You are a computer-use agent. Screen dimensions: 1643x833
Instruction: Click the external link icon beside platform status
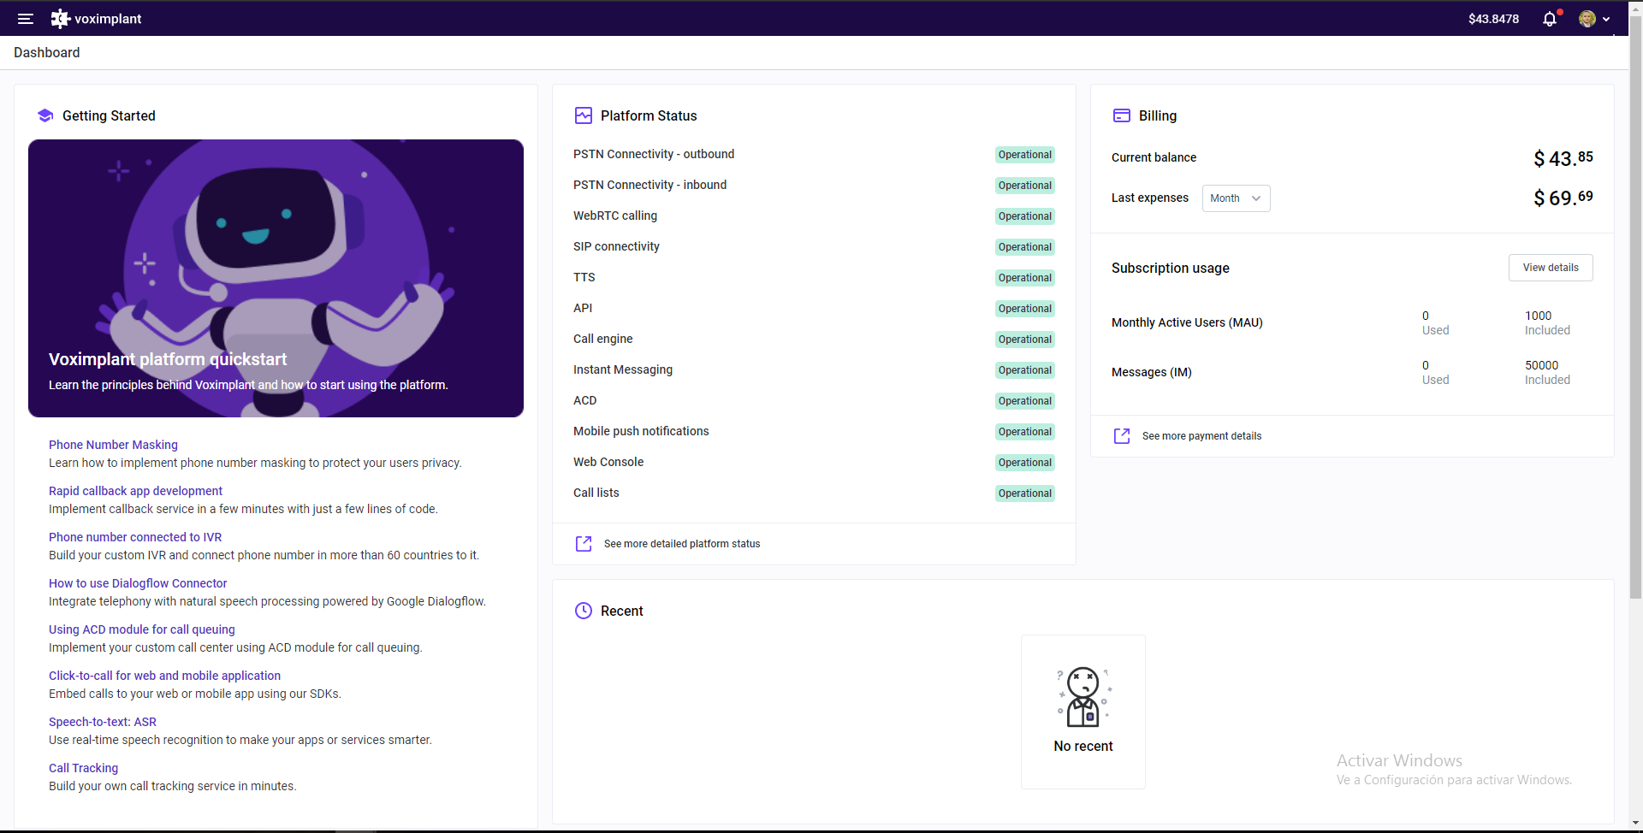584,544
